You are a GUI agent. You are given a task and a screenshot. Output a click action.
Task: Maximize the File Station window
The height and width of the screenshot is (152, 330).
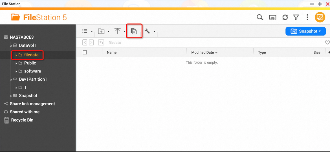(320, 4)
